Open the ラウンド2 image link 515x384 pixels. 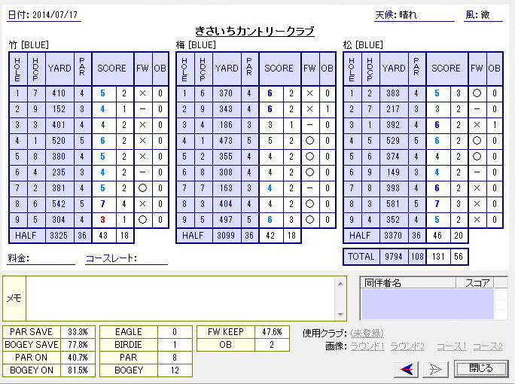point(407,346)
